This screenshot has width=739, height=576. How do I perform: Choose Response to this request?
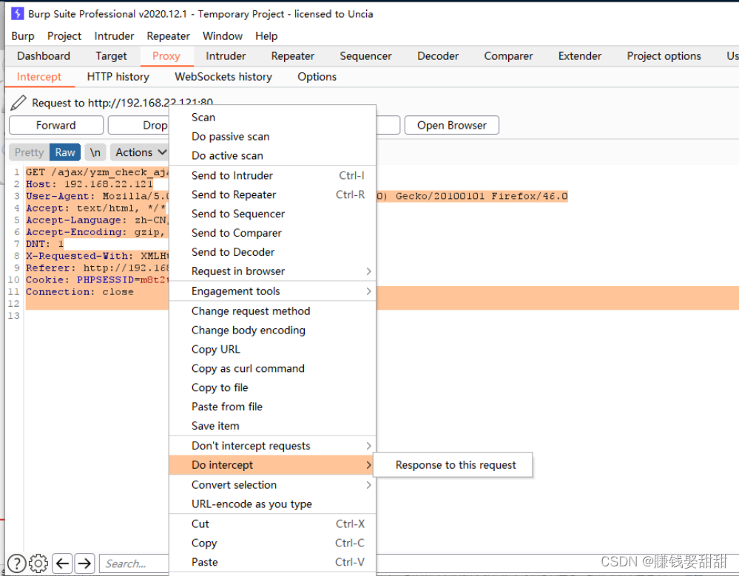453,465
